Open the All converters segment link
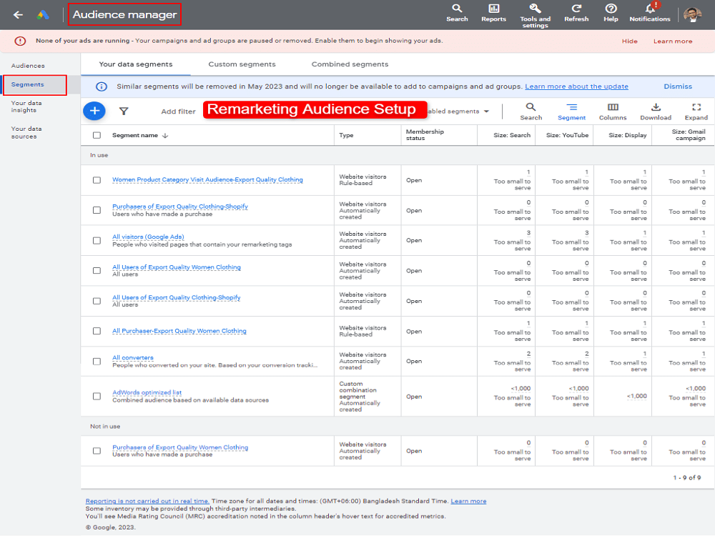The image size is (715, 536). (133, 357)
